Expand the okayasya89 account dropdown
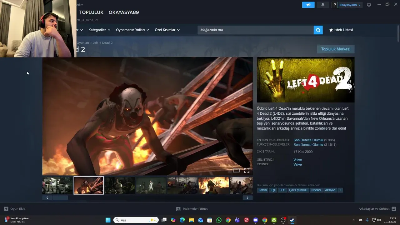The image size is (400, 225). coord(350,5)
